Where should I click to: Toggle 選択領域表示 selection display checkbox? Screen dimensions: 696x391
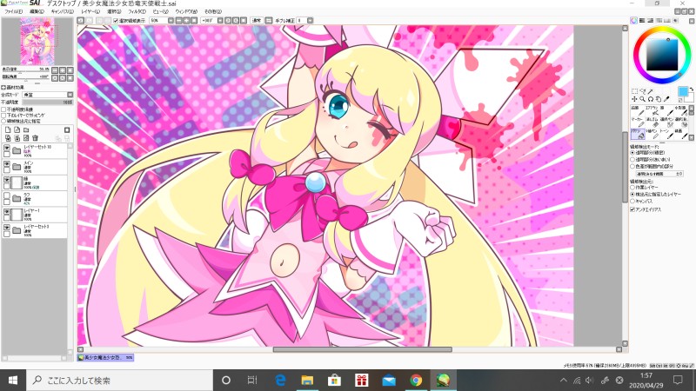pyautogui.click(x=116, y=20)
